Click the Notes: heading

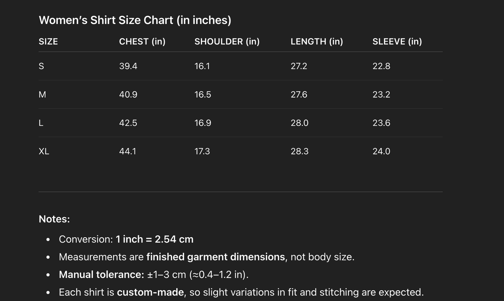tap(54, 219)
